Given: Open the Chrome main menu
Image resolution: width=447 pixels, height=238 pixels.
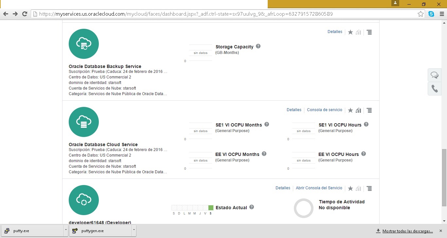Looking at the screenshot, I should (440, 14).
